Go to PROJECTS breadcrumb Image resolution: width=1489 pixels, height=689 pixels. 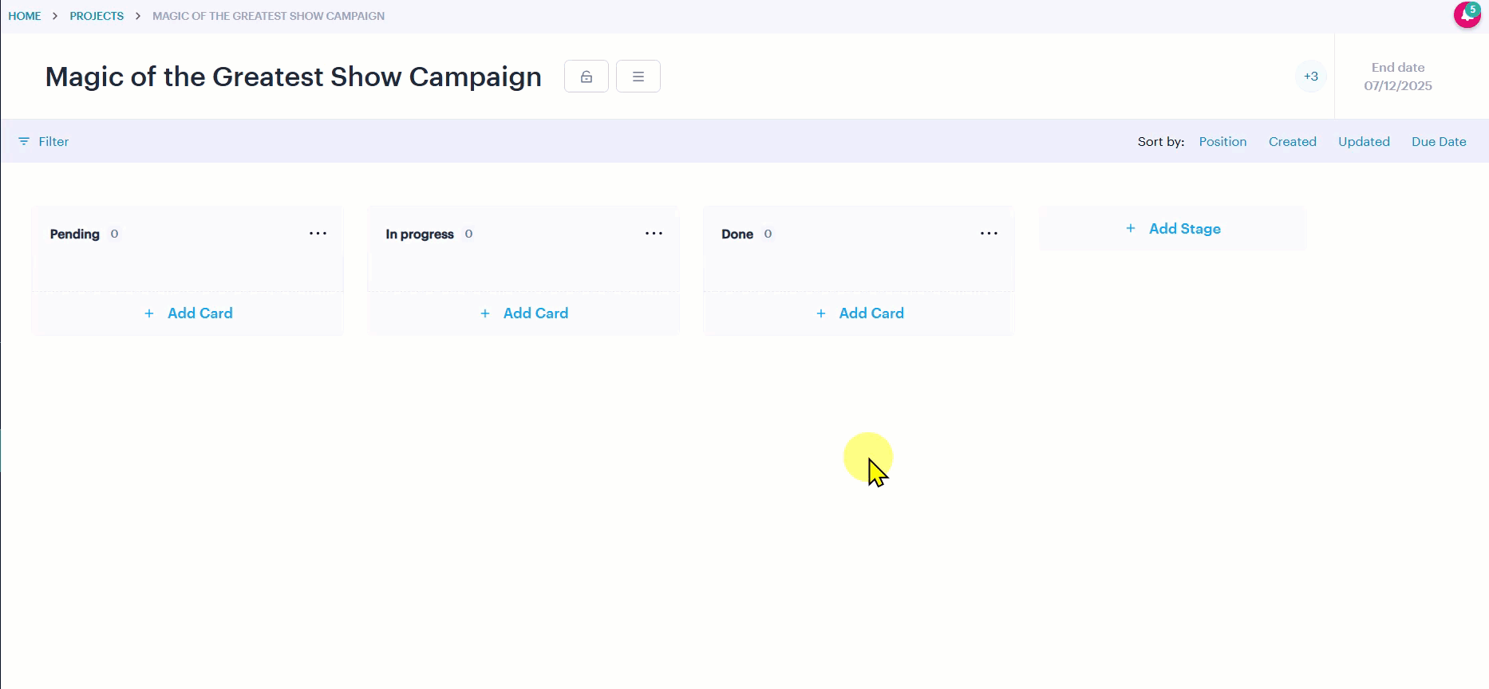click(x=97, y=16)
